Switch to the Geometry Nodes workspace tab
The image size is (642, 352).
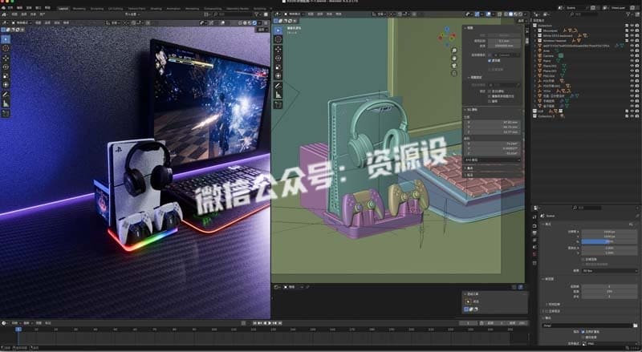[238, 8]
